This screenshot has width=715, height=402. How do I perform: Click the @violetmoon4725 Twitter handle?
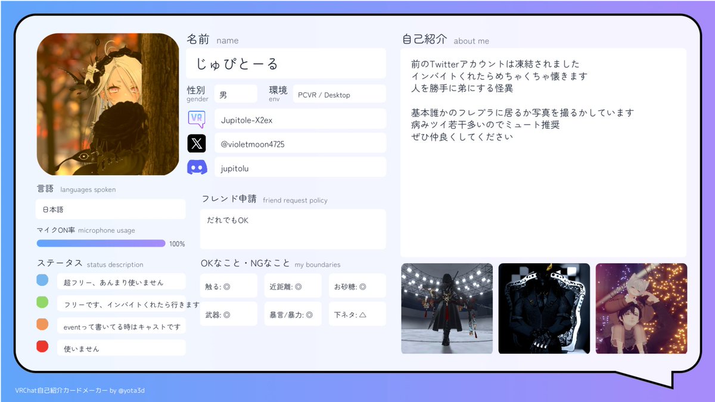pos(300,143)
